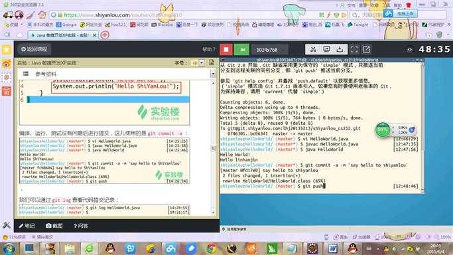Screen dimensions: 453x255
Task: Open the Baidu cloud taskbar icon
Action: (x=170, y=248)
